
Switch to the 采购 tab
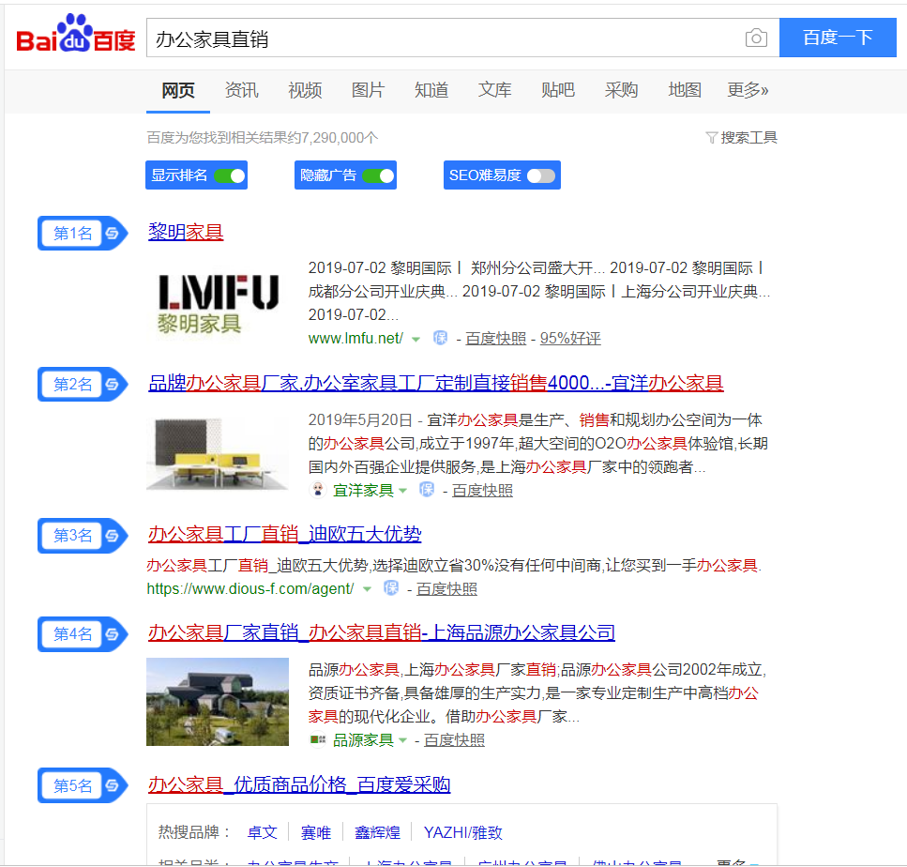(x=621, y=90)
